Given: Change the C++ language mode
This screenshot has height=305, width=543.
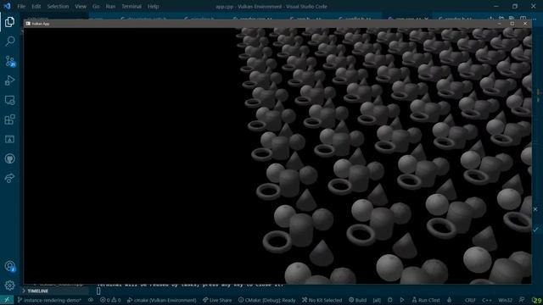Looking at the screenshot, I should tap(487, 300).
